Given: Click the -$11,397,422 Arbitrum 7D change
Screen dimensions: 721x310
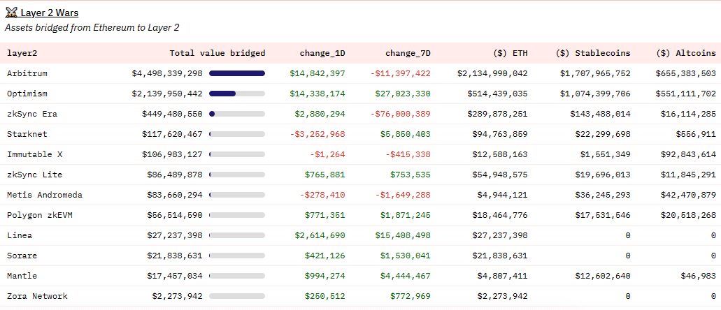Looking at the screenshot, I should tap(400, 73).
